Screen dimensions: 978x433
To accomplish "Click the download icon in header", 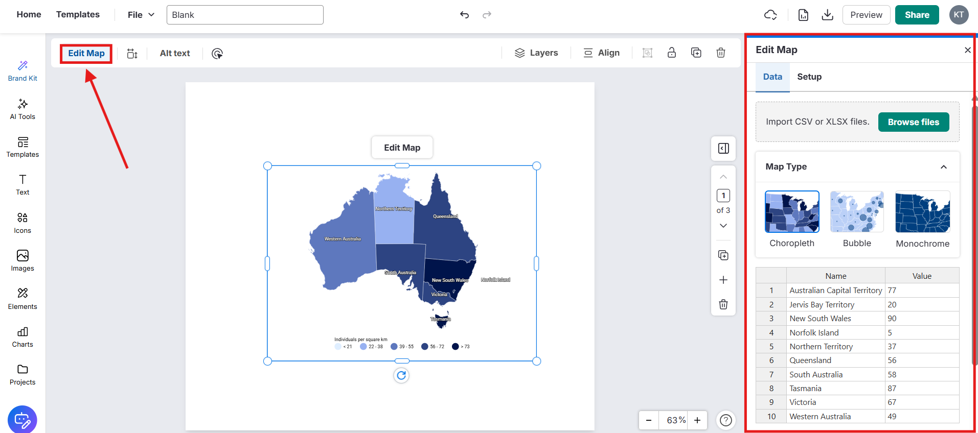I will (x=827, y=15).
